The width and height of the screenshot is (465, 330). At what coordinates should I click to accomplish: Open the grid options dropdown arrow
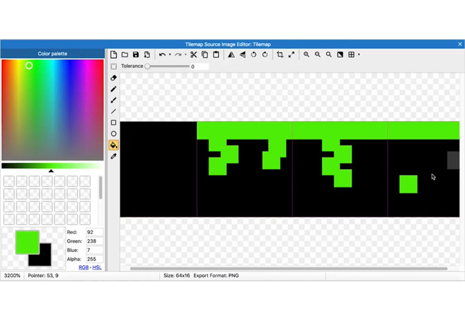[359, 55]
